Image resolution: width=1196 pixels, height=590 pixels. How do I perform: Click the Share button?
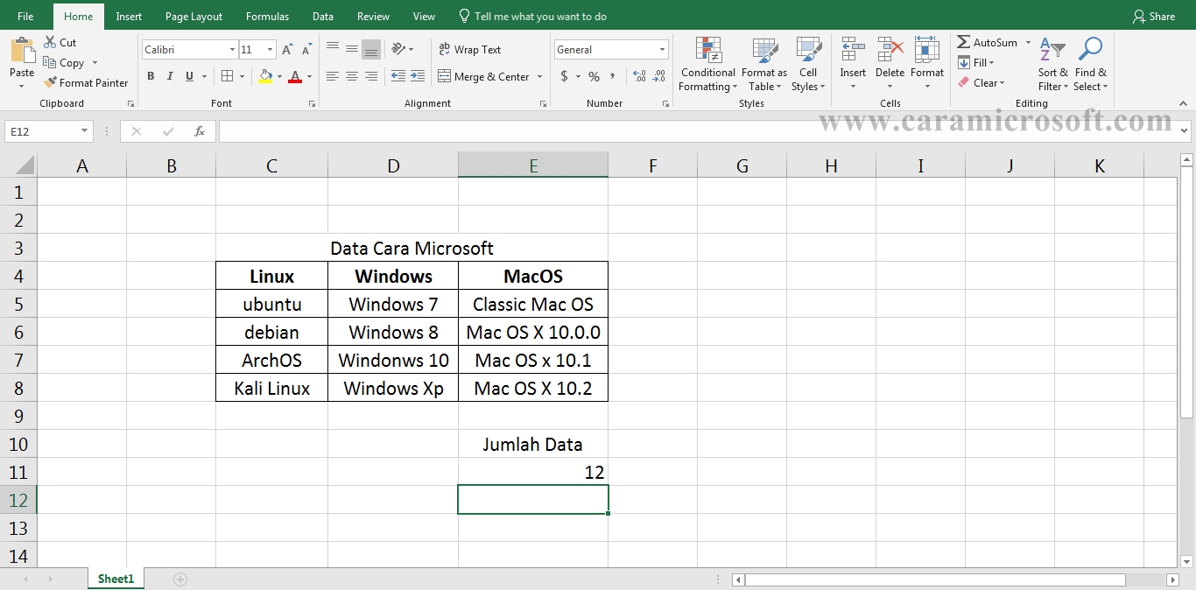[x=1154, y=16]
